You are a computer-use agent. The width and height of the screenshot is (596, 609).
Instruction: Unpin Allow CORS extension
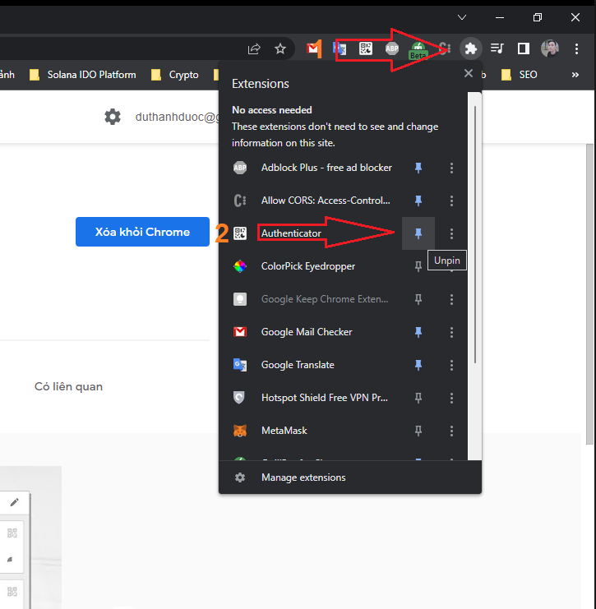(418, 201)
